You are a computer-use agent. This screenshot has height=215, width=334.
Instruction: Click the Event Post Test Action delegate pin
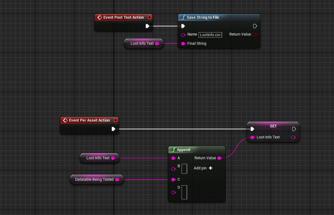149,17
